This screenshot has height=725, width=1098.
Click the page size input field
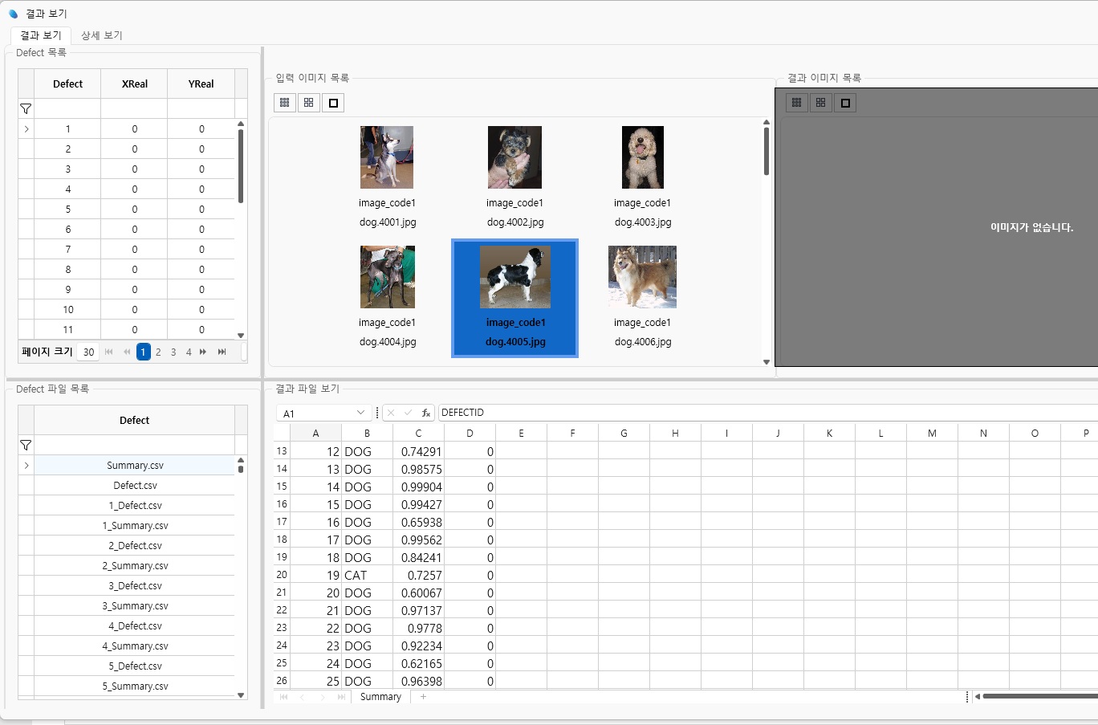click(88, 352)
